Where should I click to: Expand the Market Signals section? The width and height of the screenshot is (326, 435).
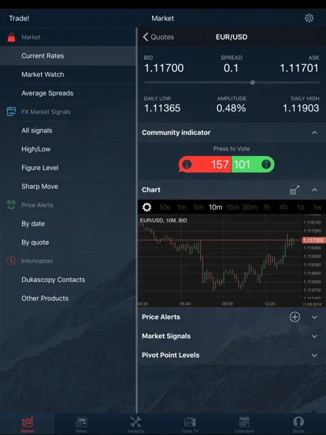click(314, 336)
